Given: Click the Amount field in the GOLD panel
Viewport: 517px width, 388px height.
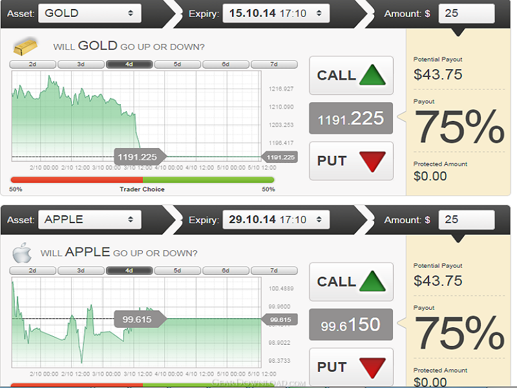Looking at the screenshot, I should [467, 13].
